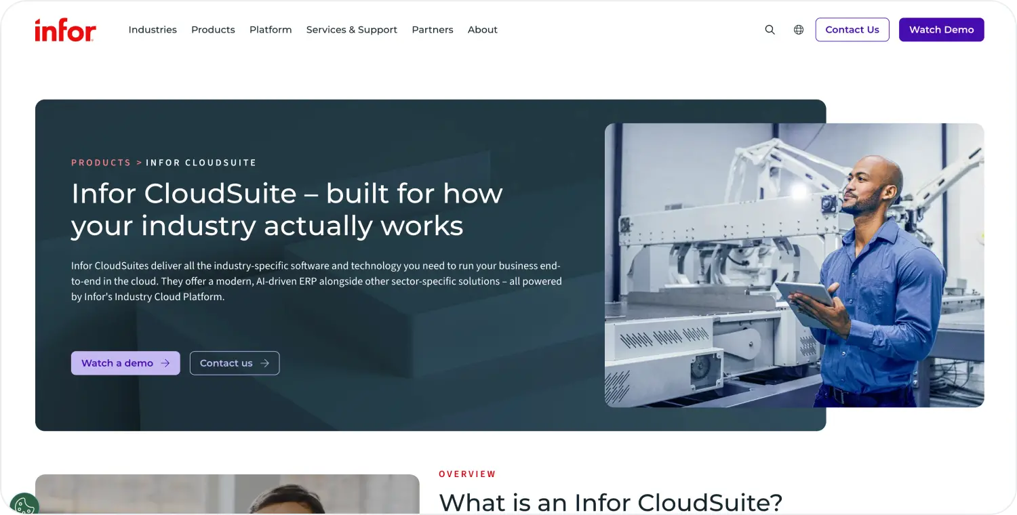
Task: Click the Contact Us header button
Action: pyautogui.click(x=852, y=30)
